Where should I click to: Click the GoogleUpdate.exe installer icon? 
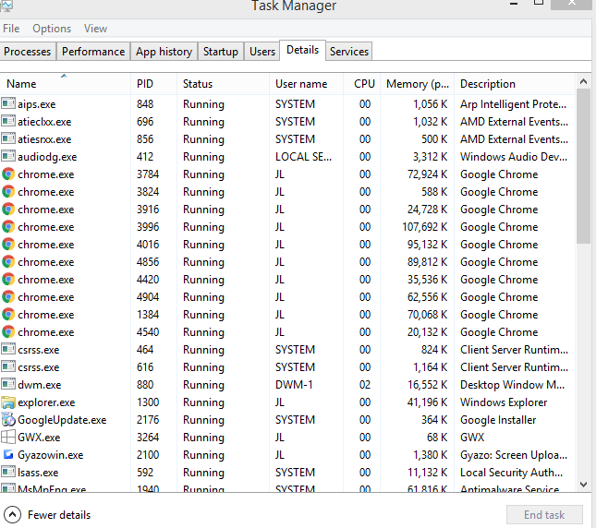click(8, 419)
